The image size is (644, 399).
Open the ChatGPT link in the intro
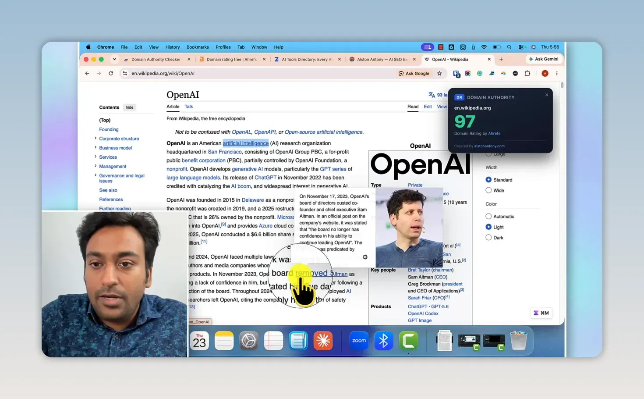pos(265,178)
